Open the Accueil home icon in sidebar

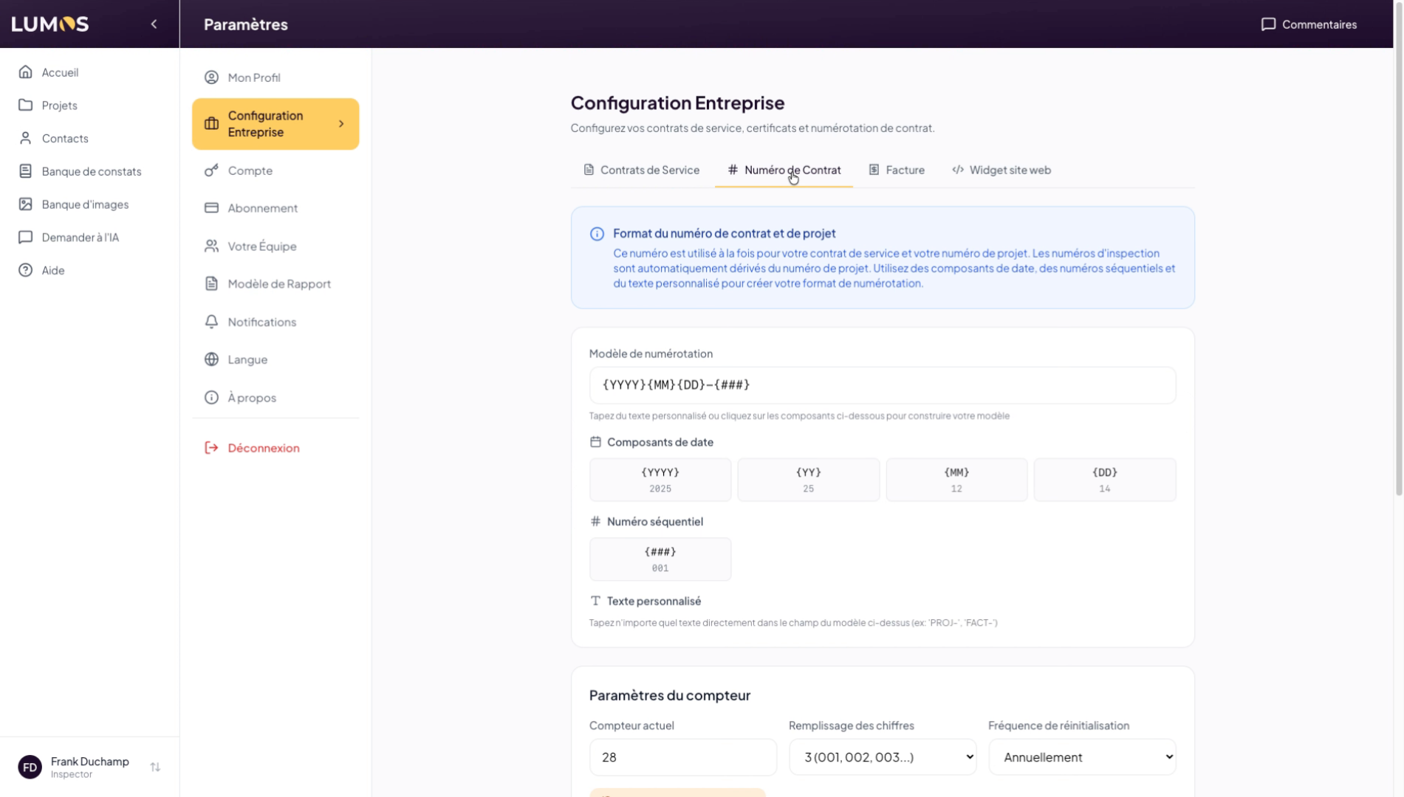(x=26, y=72)
